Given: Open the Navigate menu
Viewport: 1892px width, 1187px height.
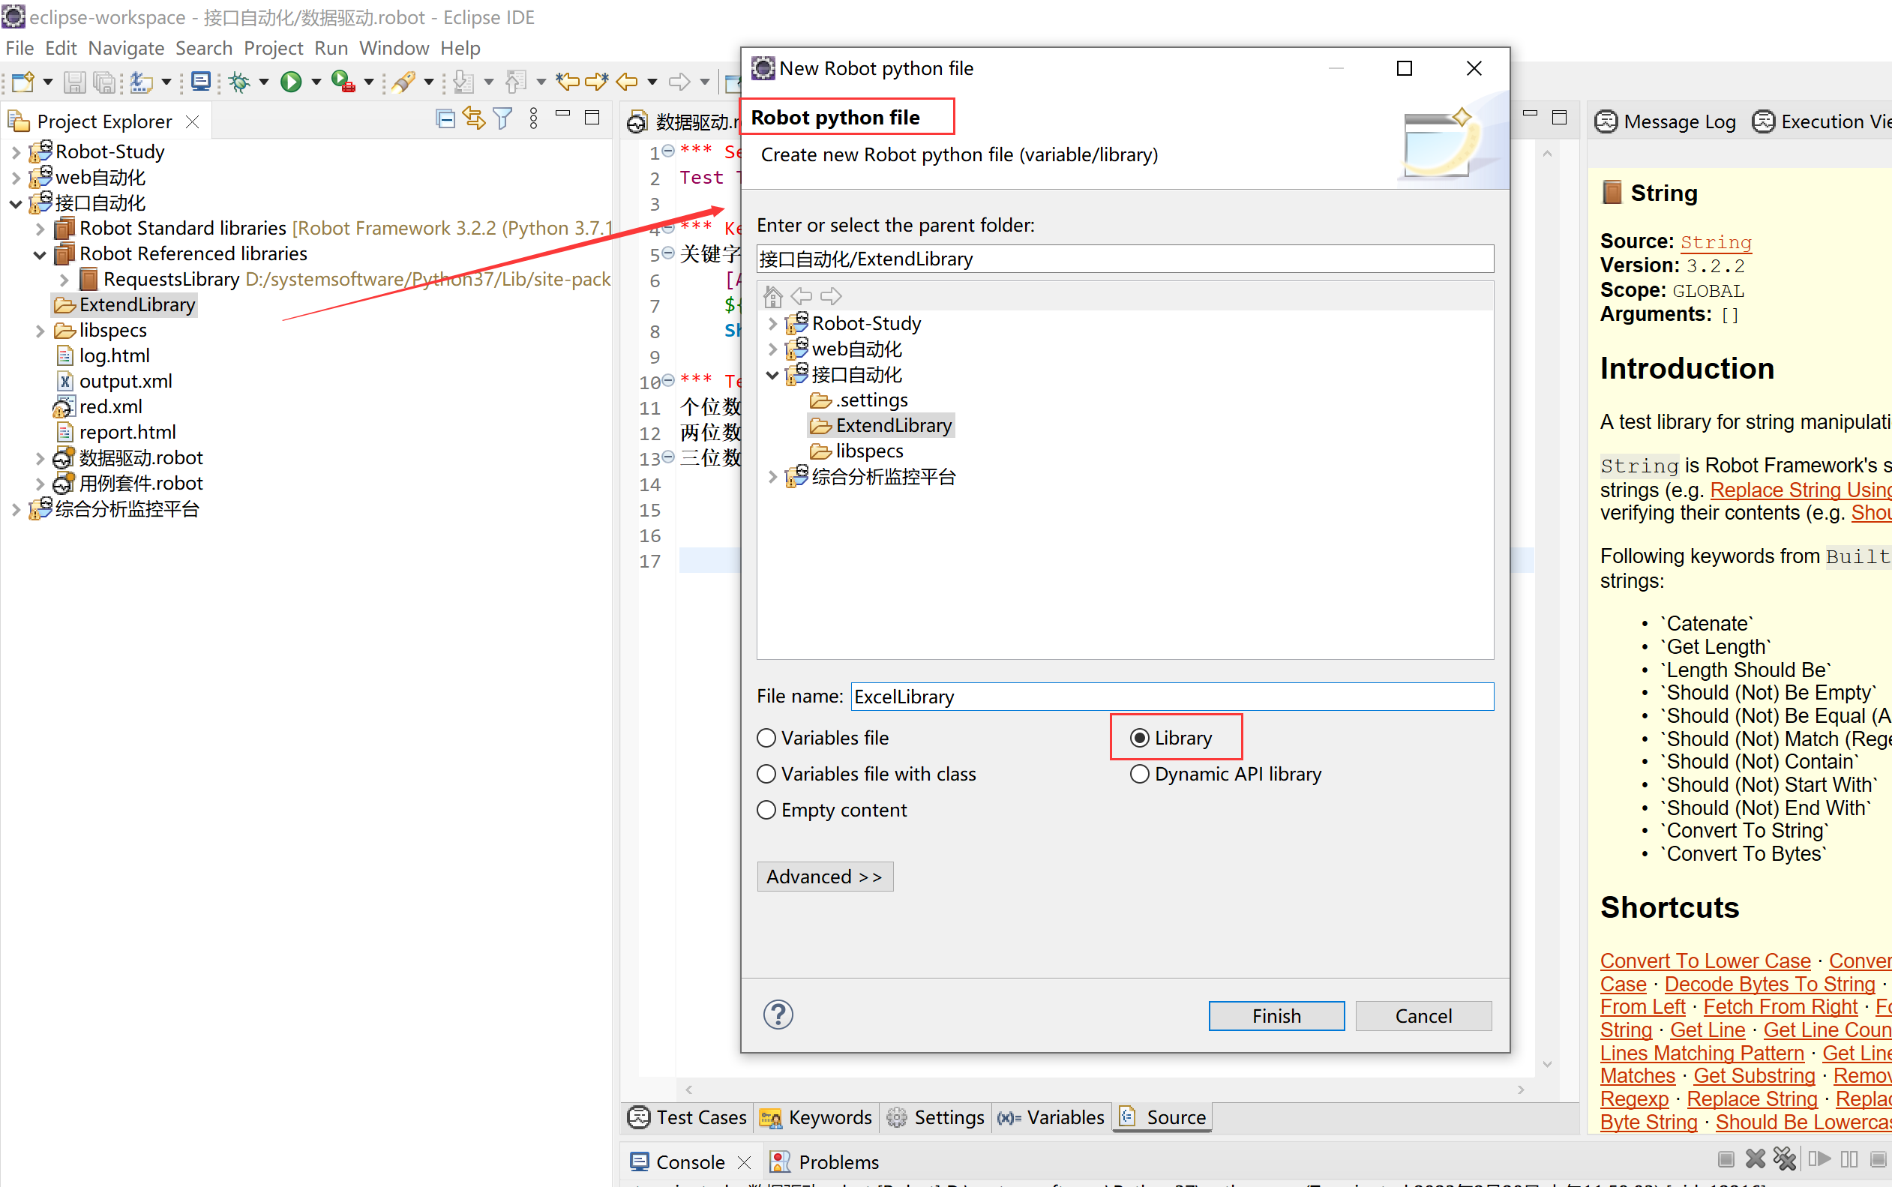Looking at the screenshot, I should point(126,48).
